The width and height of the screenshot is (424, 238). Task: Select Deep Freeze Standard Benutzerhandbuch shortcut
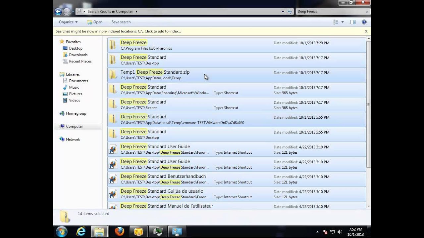237,179
